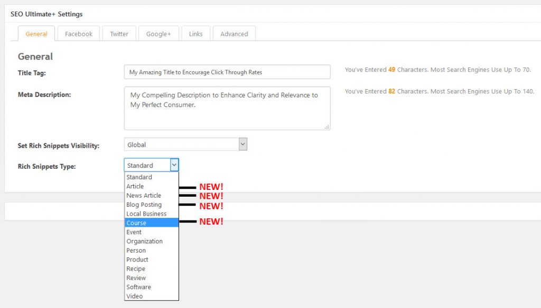Select the highlighted Course option
Screen dimensions: 541x308
(136, 223)
